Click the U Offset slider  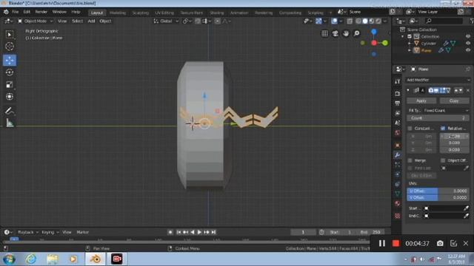pos(438,191)
